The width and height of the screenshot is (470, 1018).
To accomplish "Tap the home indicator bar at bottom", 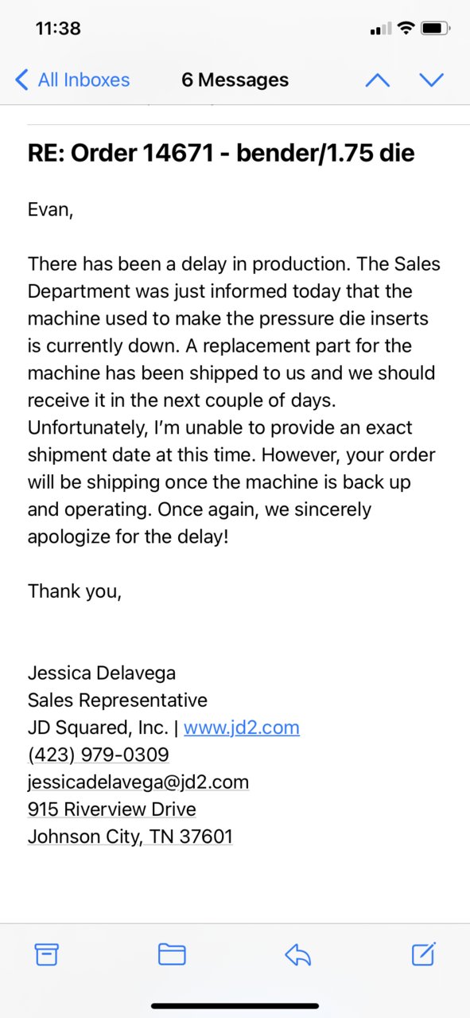I will point(235,1006).
